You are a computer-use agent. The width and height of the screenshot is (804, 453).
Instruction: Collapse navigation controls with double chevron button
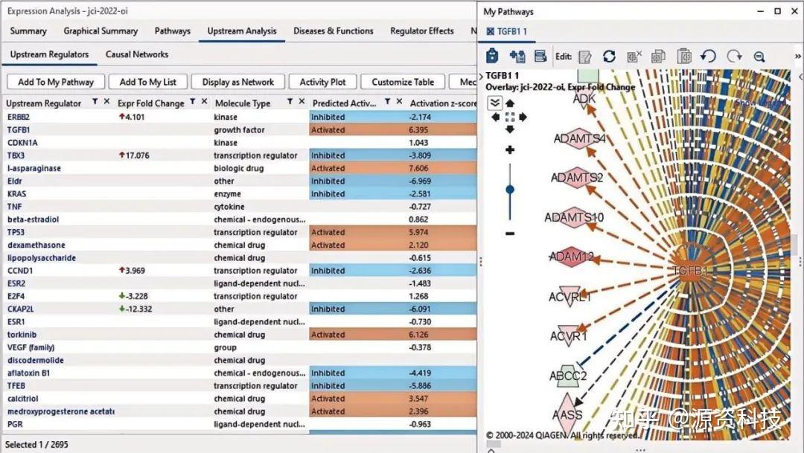494,103
